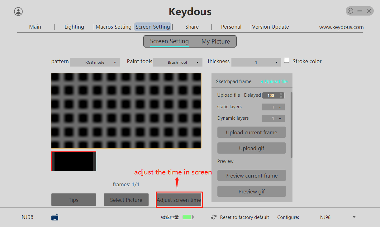
Task: Click the green battery level icon
Action: (x=188, y=217)
